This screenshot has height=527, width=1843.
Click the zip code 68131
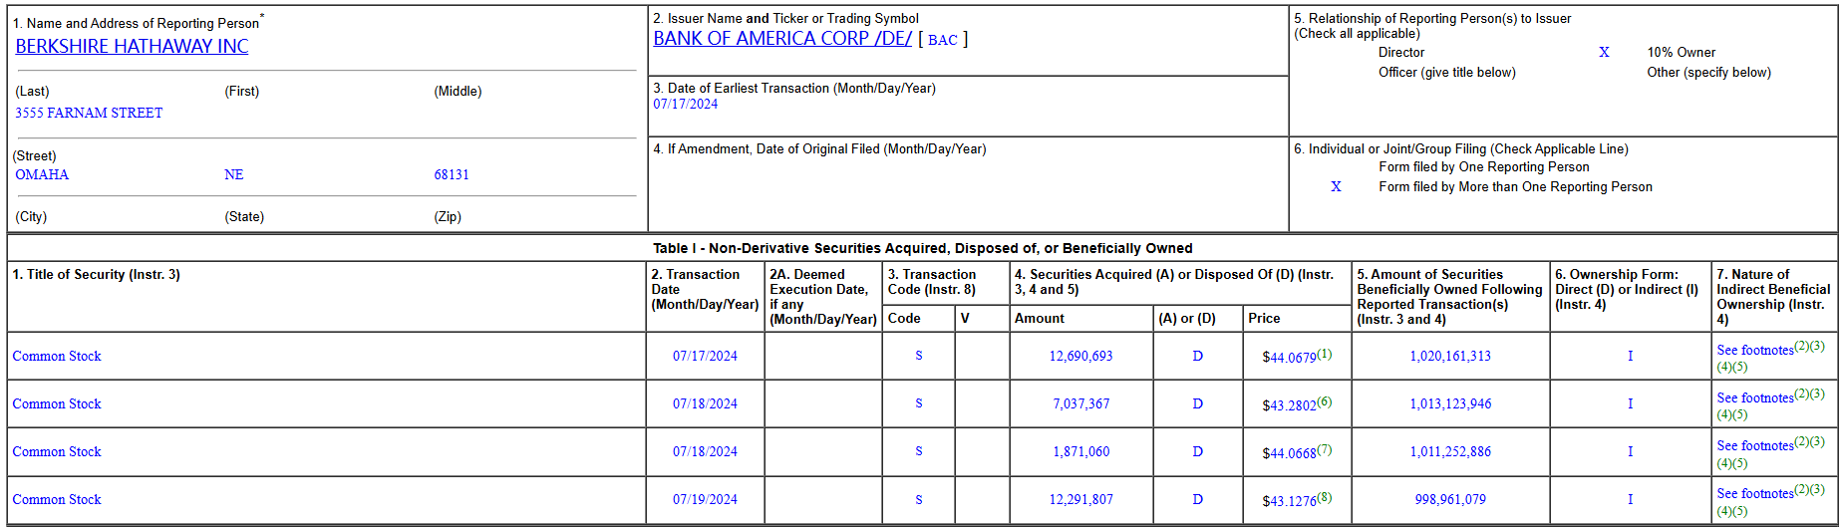click(452, 174)
